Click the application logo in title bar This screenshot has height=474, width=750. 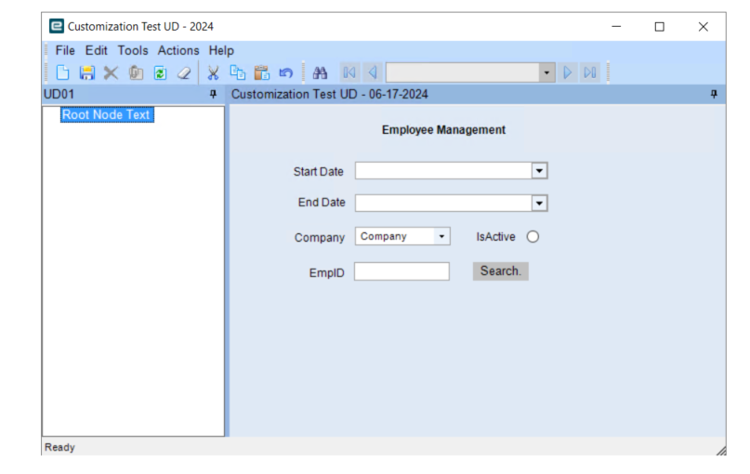[57, 26]
